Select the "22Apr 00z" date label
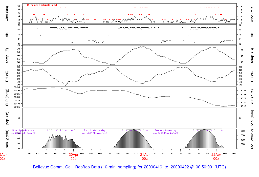259x177 pixels. (216, 157)
